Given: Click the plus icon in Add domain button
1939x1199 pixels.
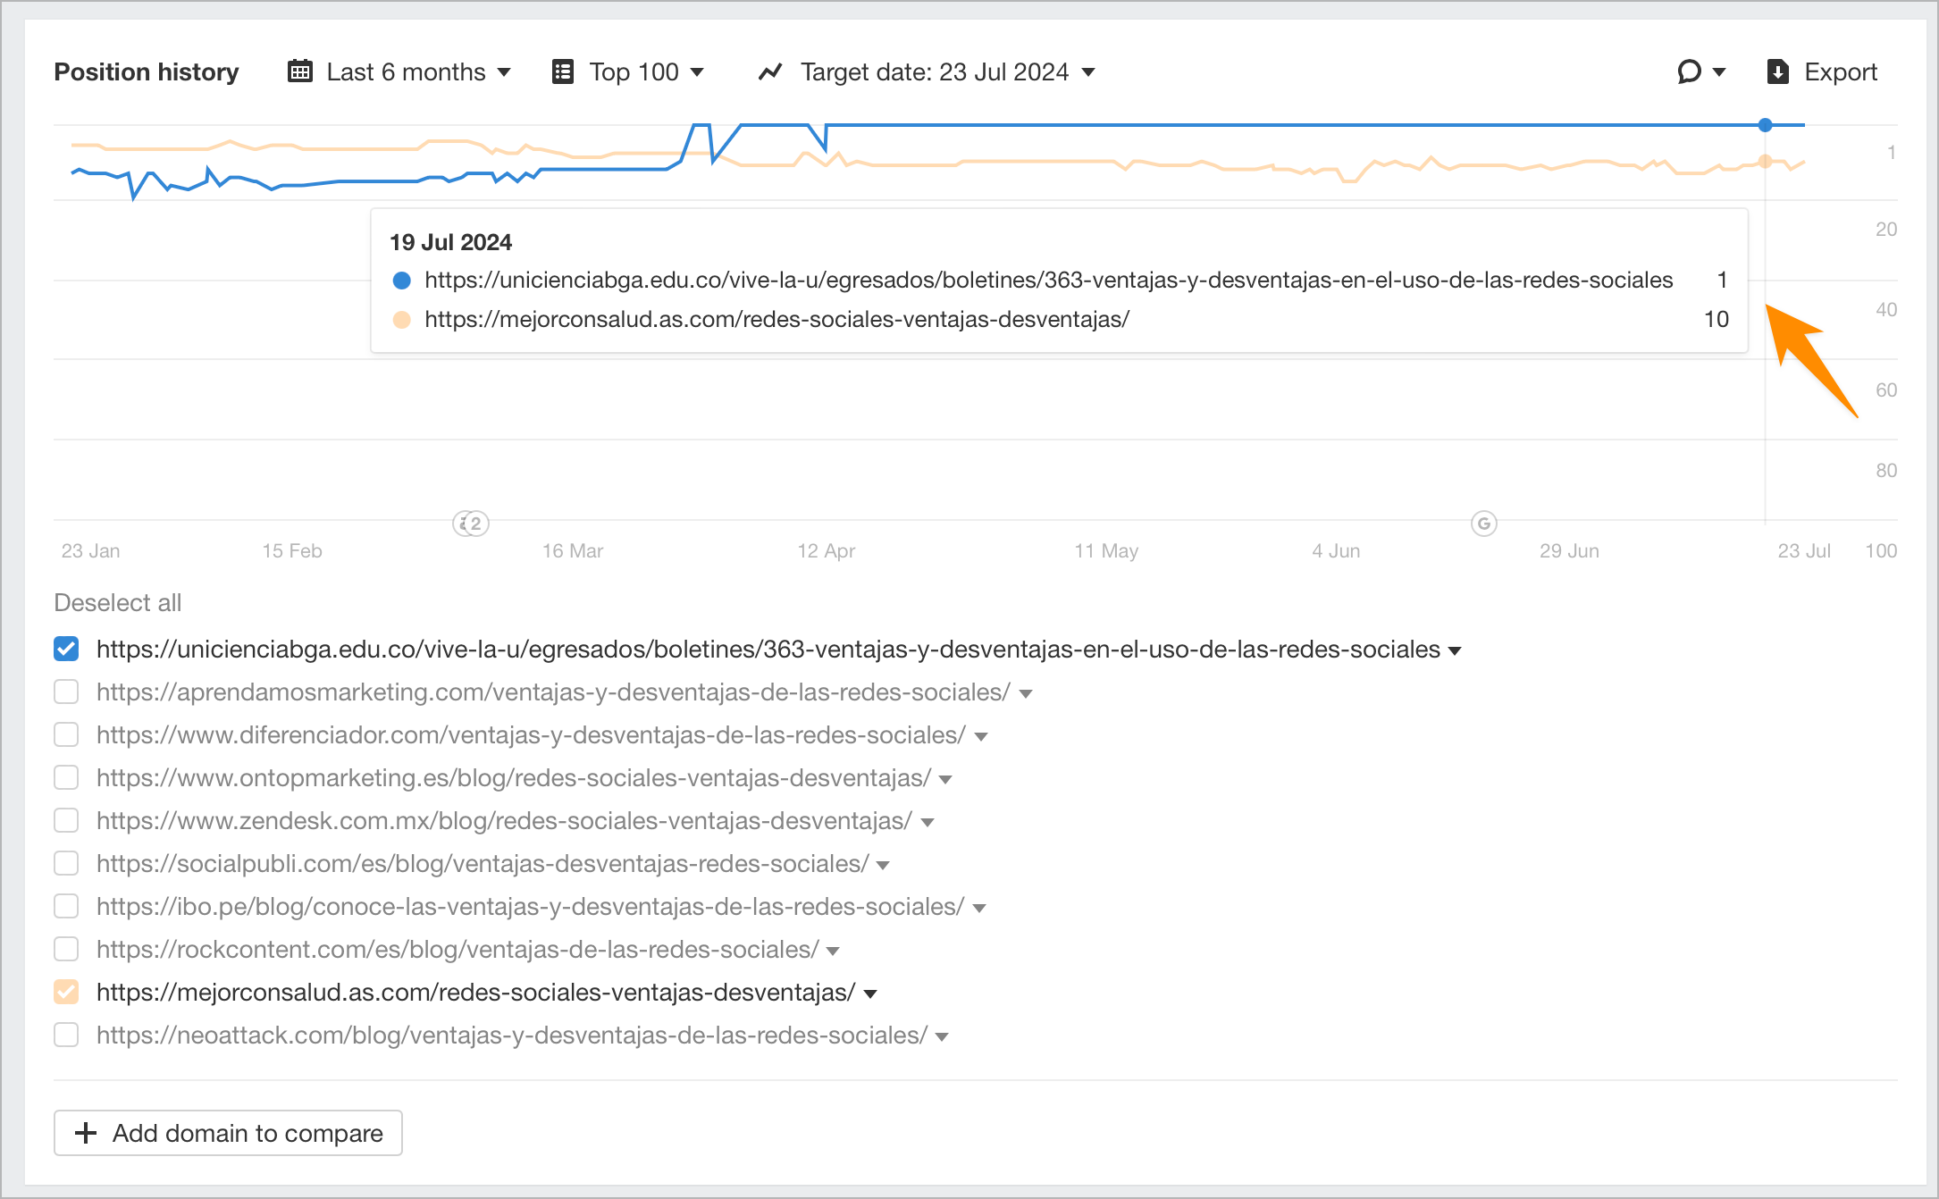Looking at the screenshot, I should tap(86, 1133).
